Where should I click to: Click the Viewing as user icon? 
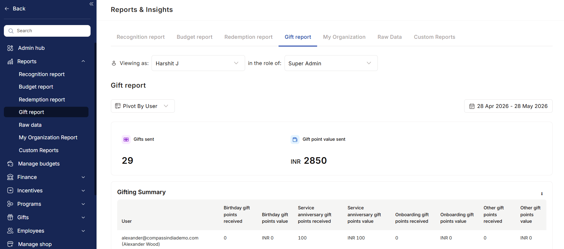pyautogui.click(x=114, y=63)
